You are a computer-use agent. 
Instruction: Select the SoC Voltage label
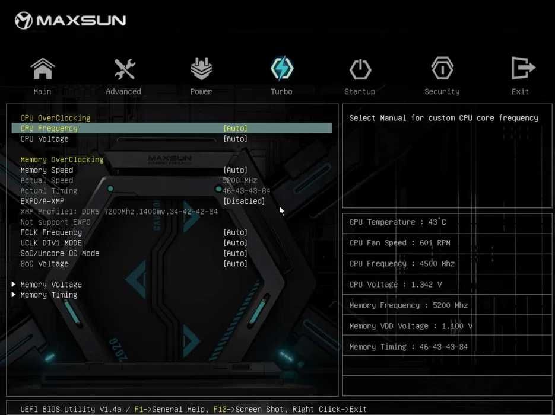(x=45, y=264)
